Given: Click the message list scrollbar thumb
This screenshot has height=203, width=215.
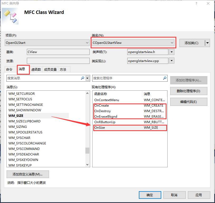Looking at the screenshot, I should [87, 150].
